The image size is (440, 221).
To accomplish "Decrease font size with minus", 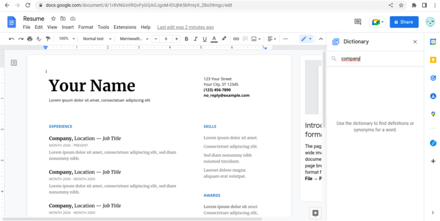I will tap(156, 39).
